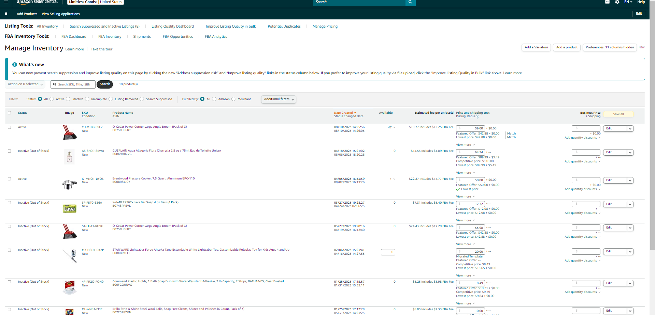This screenshot has width=655, height=315.
Task: Open the hamburger navigation menu
Action: (6, 2)
